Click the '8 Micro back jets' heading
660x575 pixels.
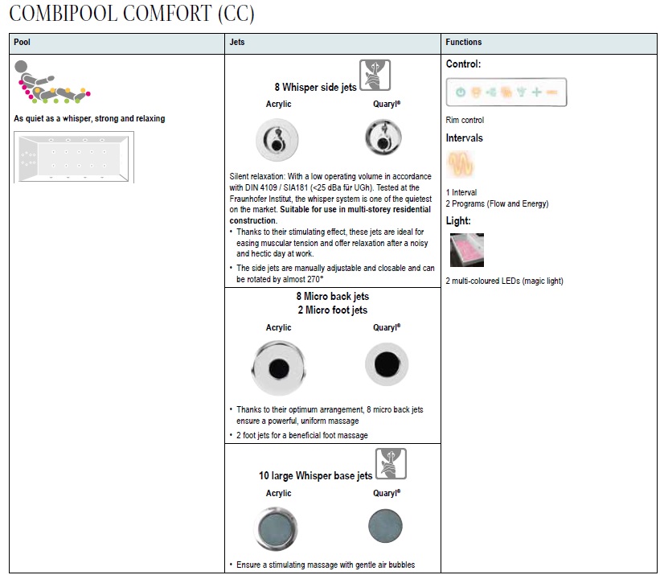[x=332, y=297]
